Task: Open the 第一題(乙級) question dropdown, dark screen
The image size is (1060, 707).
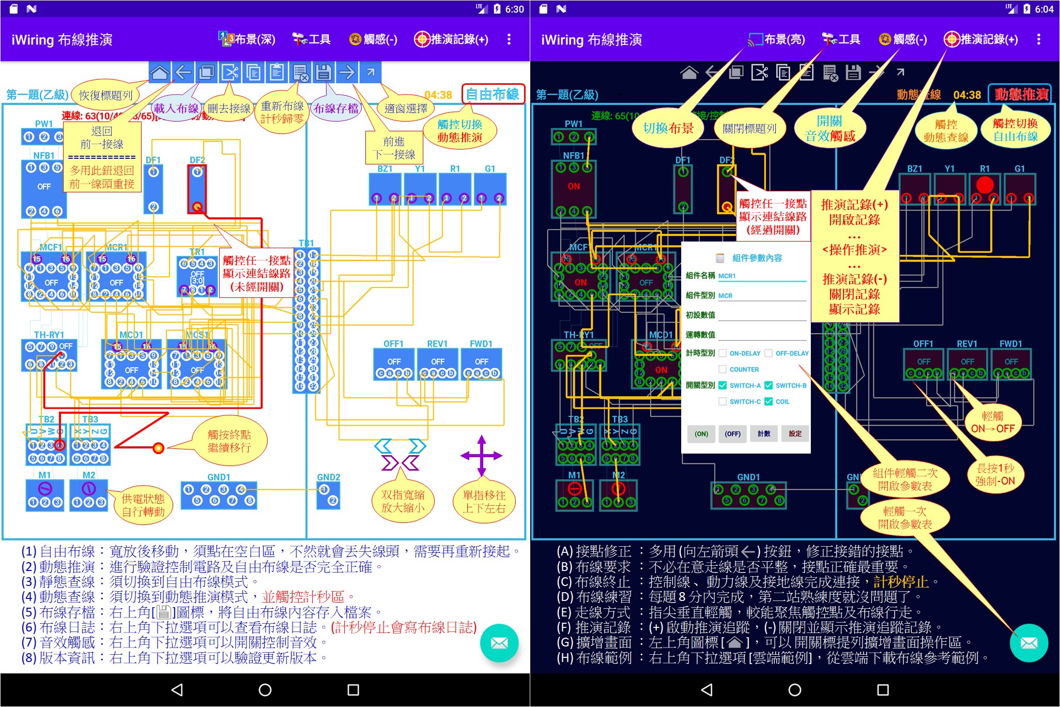Action: coord(567,95)
